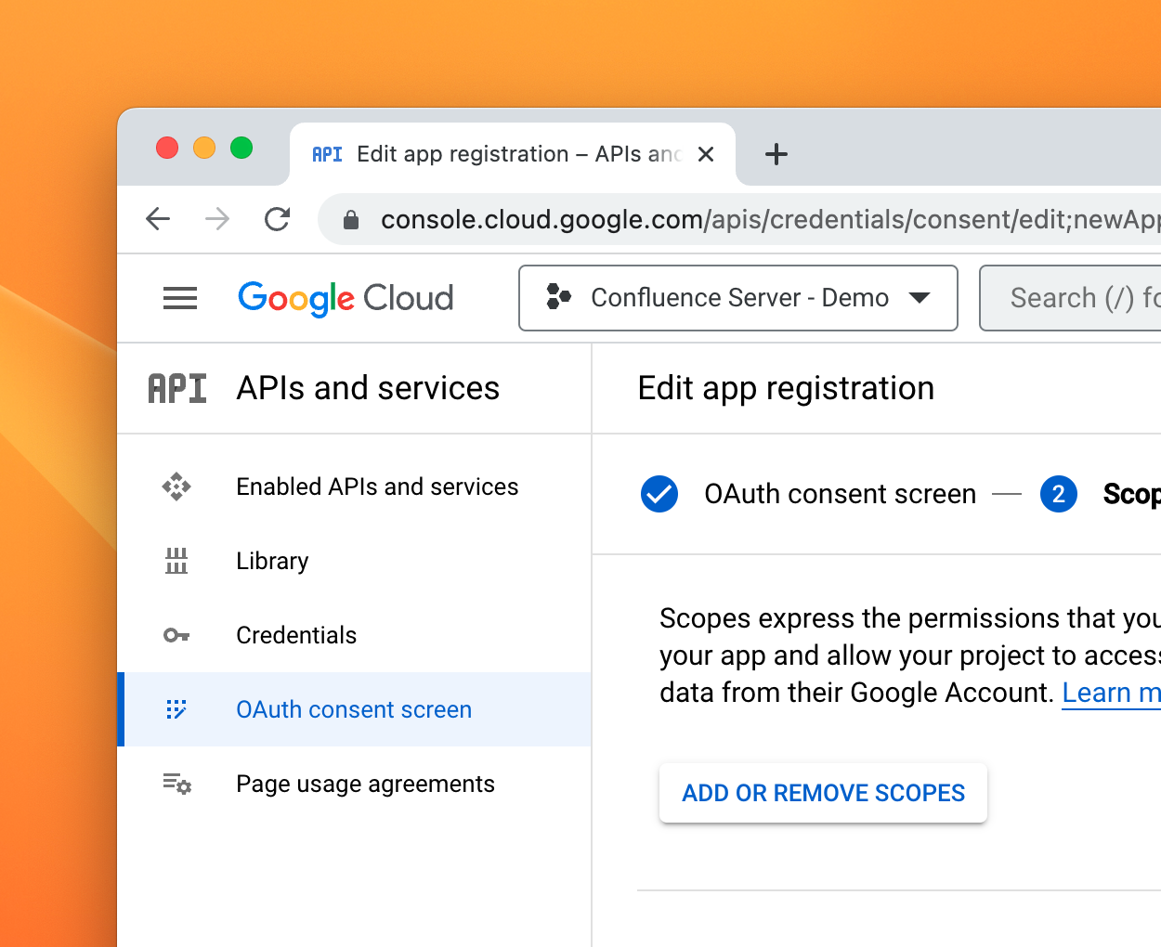Open Credentials in the sidebar

tap(296, 635)
